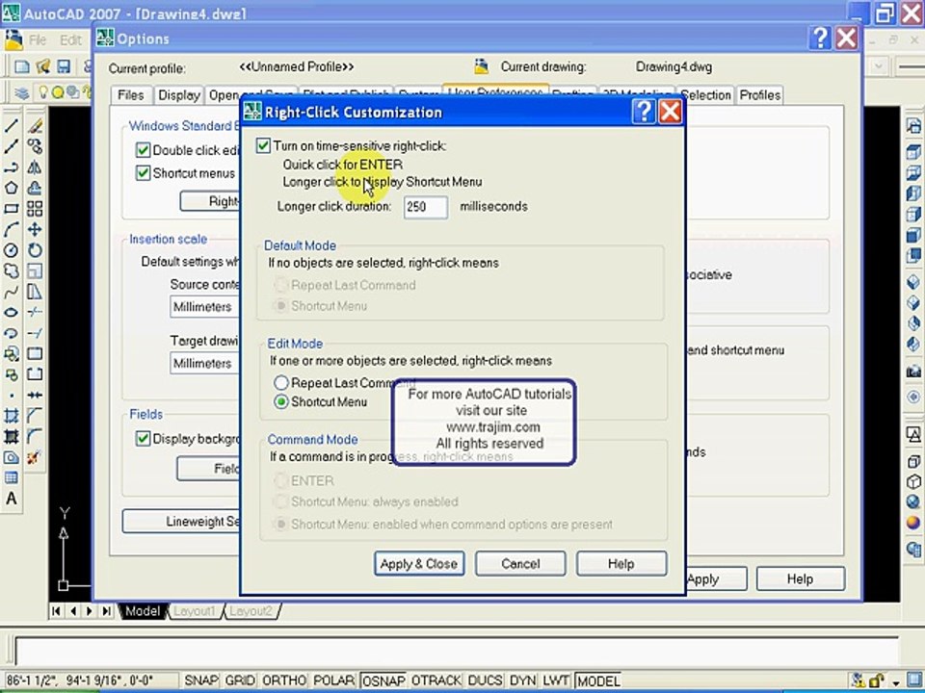This screenshot has height=693, width=925.
Task: Open the Display tab in Options
Action: click(179, 95)
